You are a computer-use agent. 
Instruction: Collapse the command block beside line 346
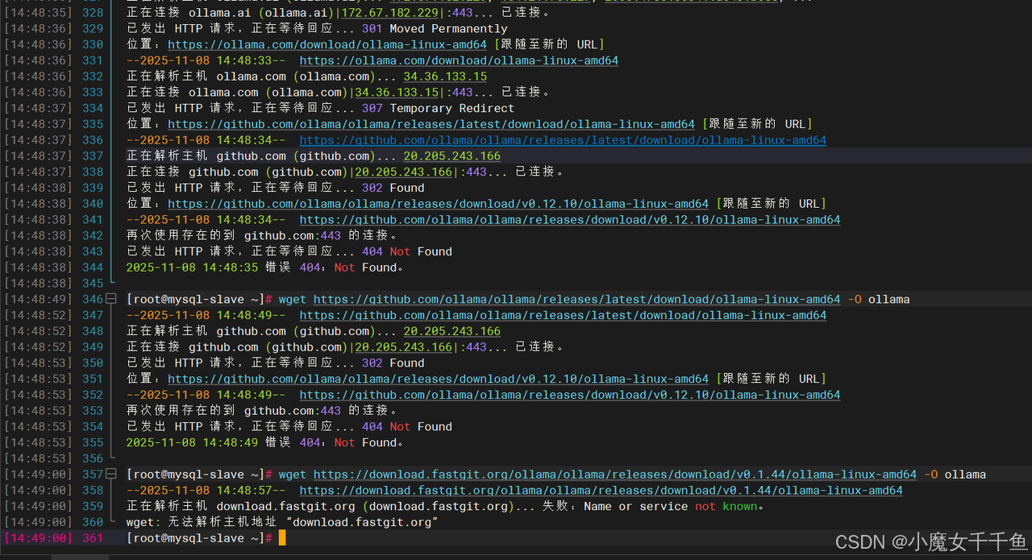click(x=111, y=298)
